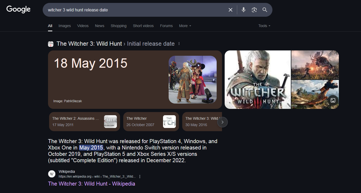Click the Witcher favicon beside the result heading

click(x=51, y=44)
